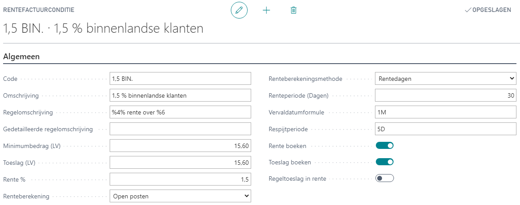Click the Code input field
520x205 pixels.
point(180,79)
